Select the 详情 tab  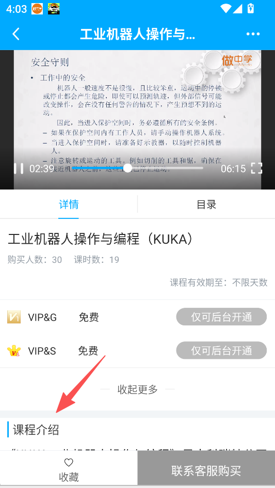(69, 204)
